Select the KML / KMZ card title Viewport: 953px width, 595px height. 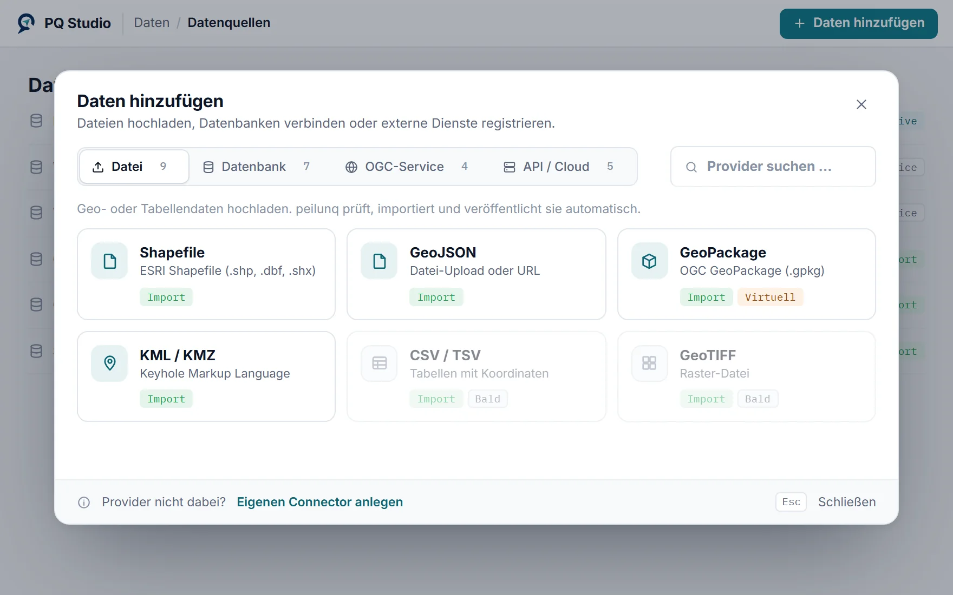(178, 355)
